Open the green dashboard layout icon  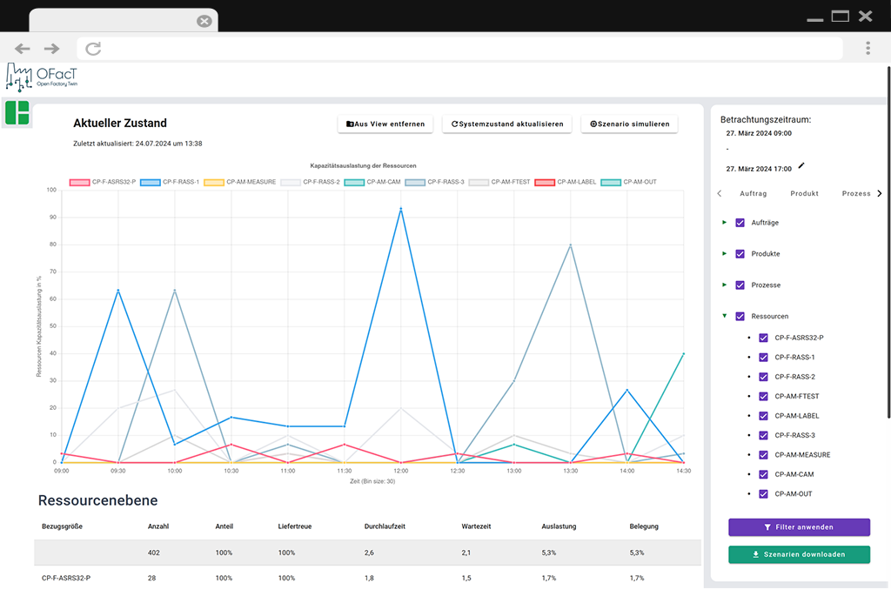(17, 112)
